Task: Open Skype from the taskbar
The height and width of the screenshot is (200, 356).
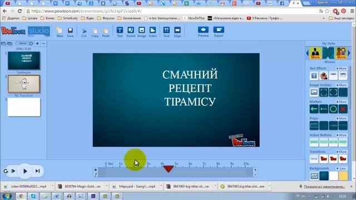Action: point(33,196)
